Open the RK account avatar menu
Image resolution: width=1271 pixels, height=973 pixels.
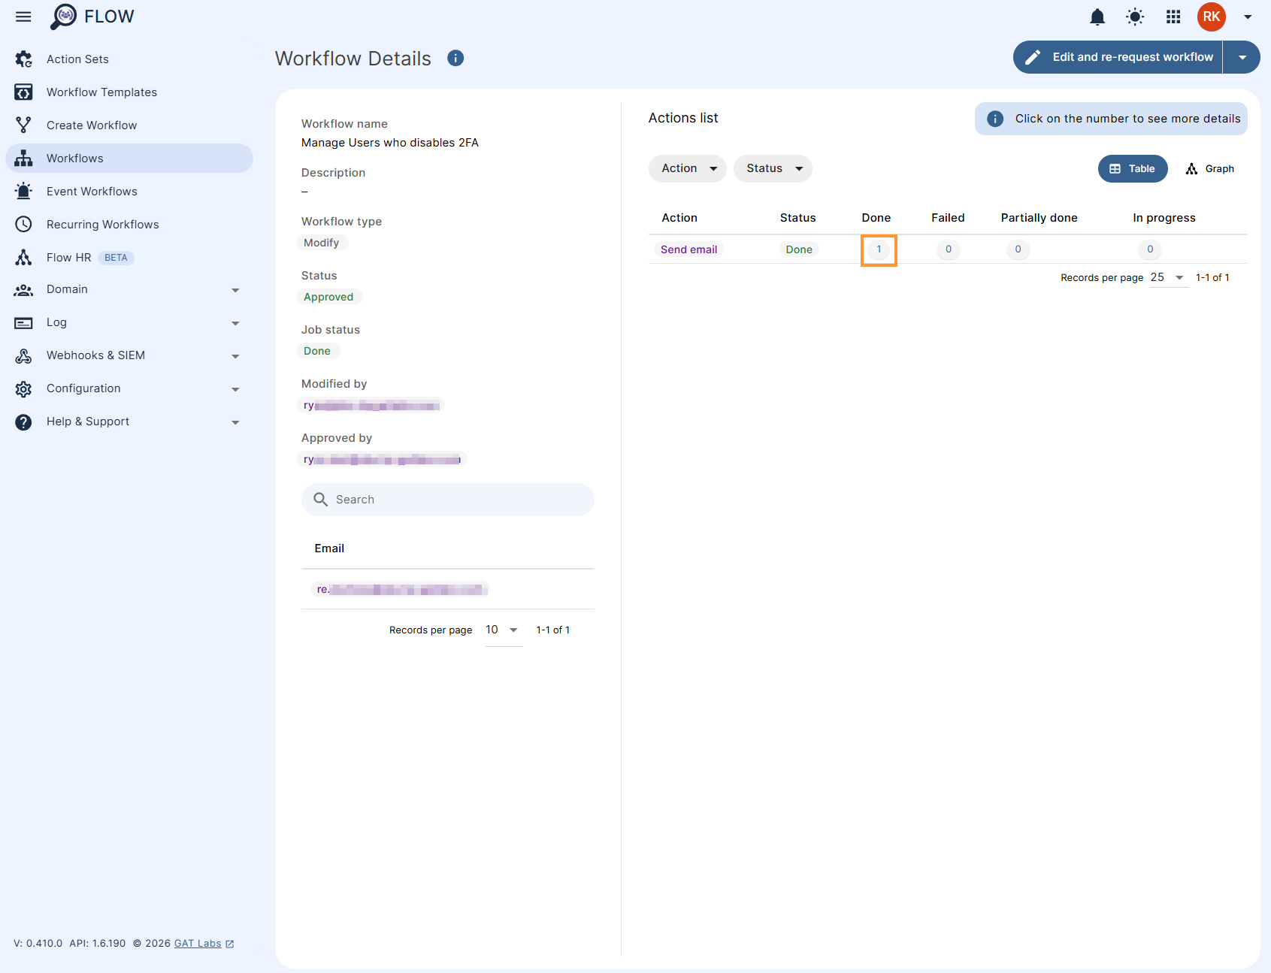pos(1211,17)
